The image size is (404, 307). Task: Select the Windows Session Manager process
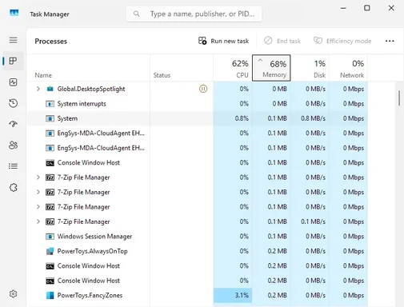point(198,237)
